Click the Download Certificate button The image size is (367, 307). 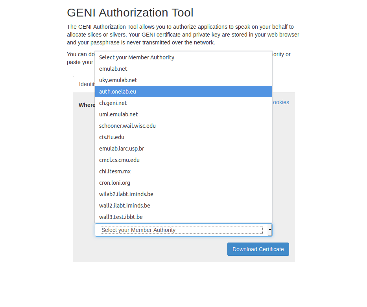[258, 249]
